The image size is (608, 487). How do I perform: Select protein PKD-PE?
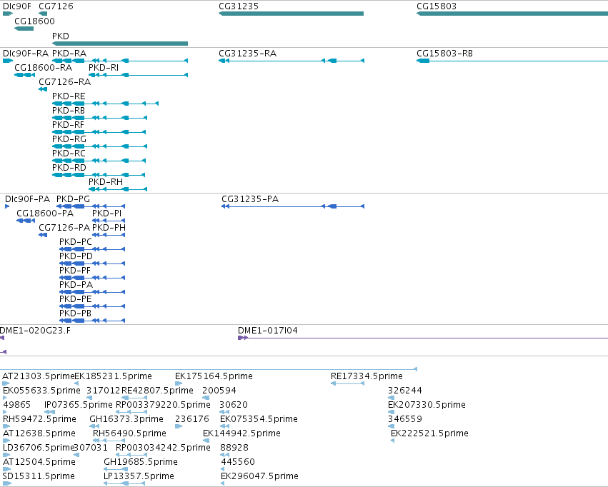click(92, 306)
